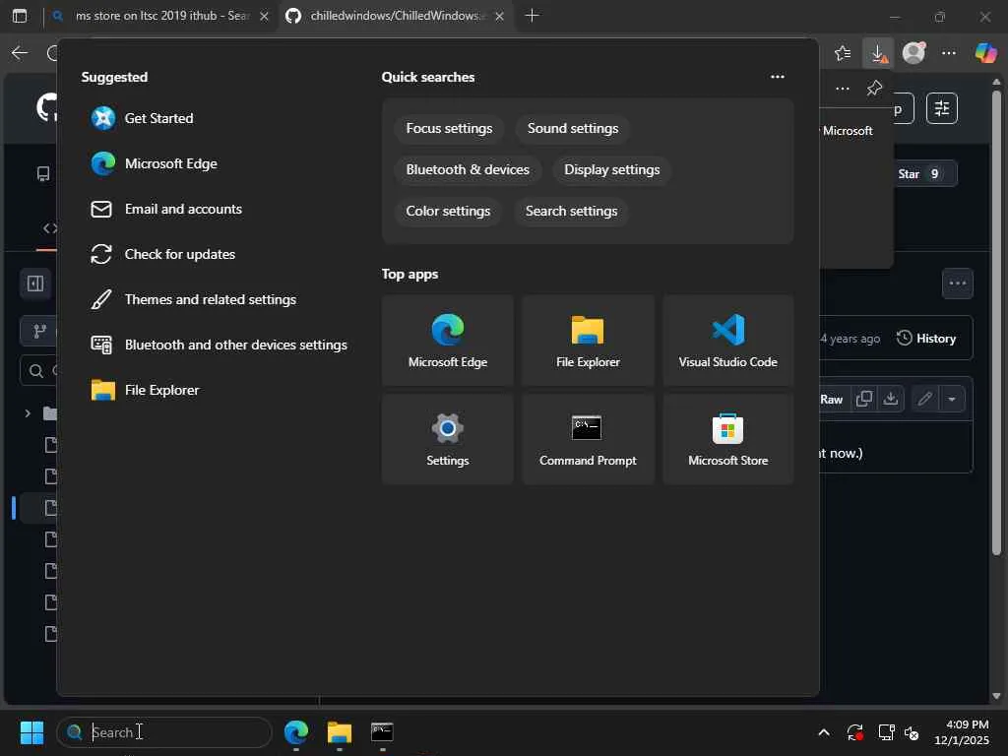Launch Microsoft Edge tile in Top apps
1008x756 pixels.
pos(448,341)
